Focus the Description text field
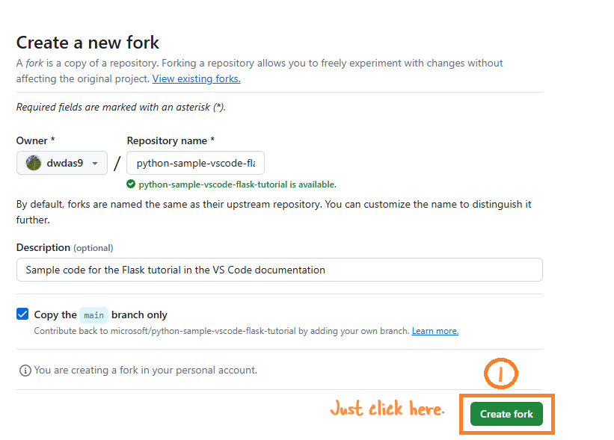The image size is (614, 440). 280,270
